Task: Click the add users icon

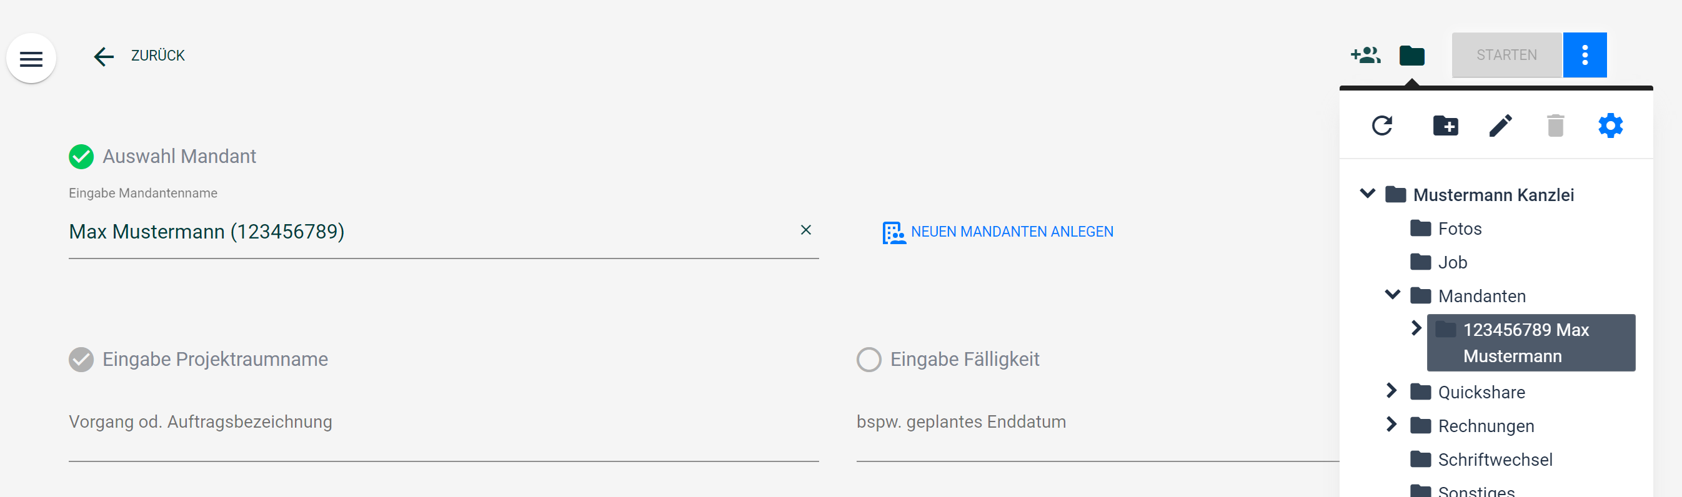Action: (1365, 56)
